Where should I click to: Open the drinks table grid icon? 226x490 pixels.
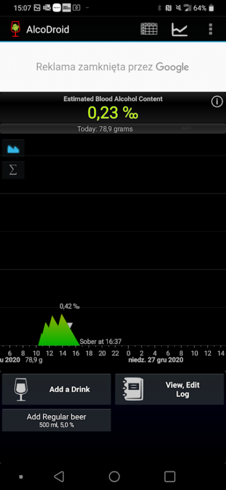[x=149, y=29]
